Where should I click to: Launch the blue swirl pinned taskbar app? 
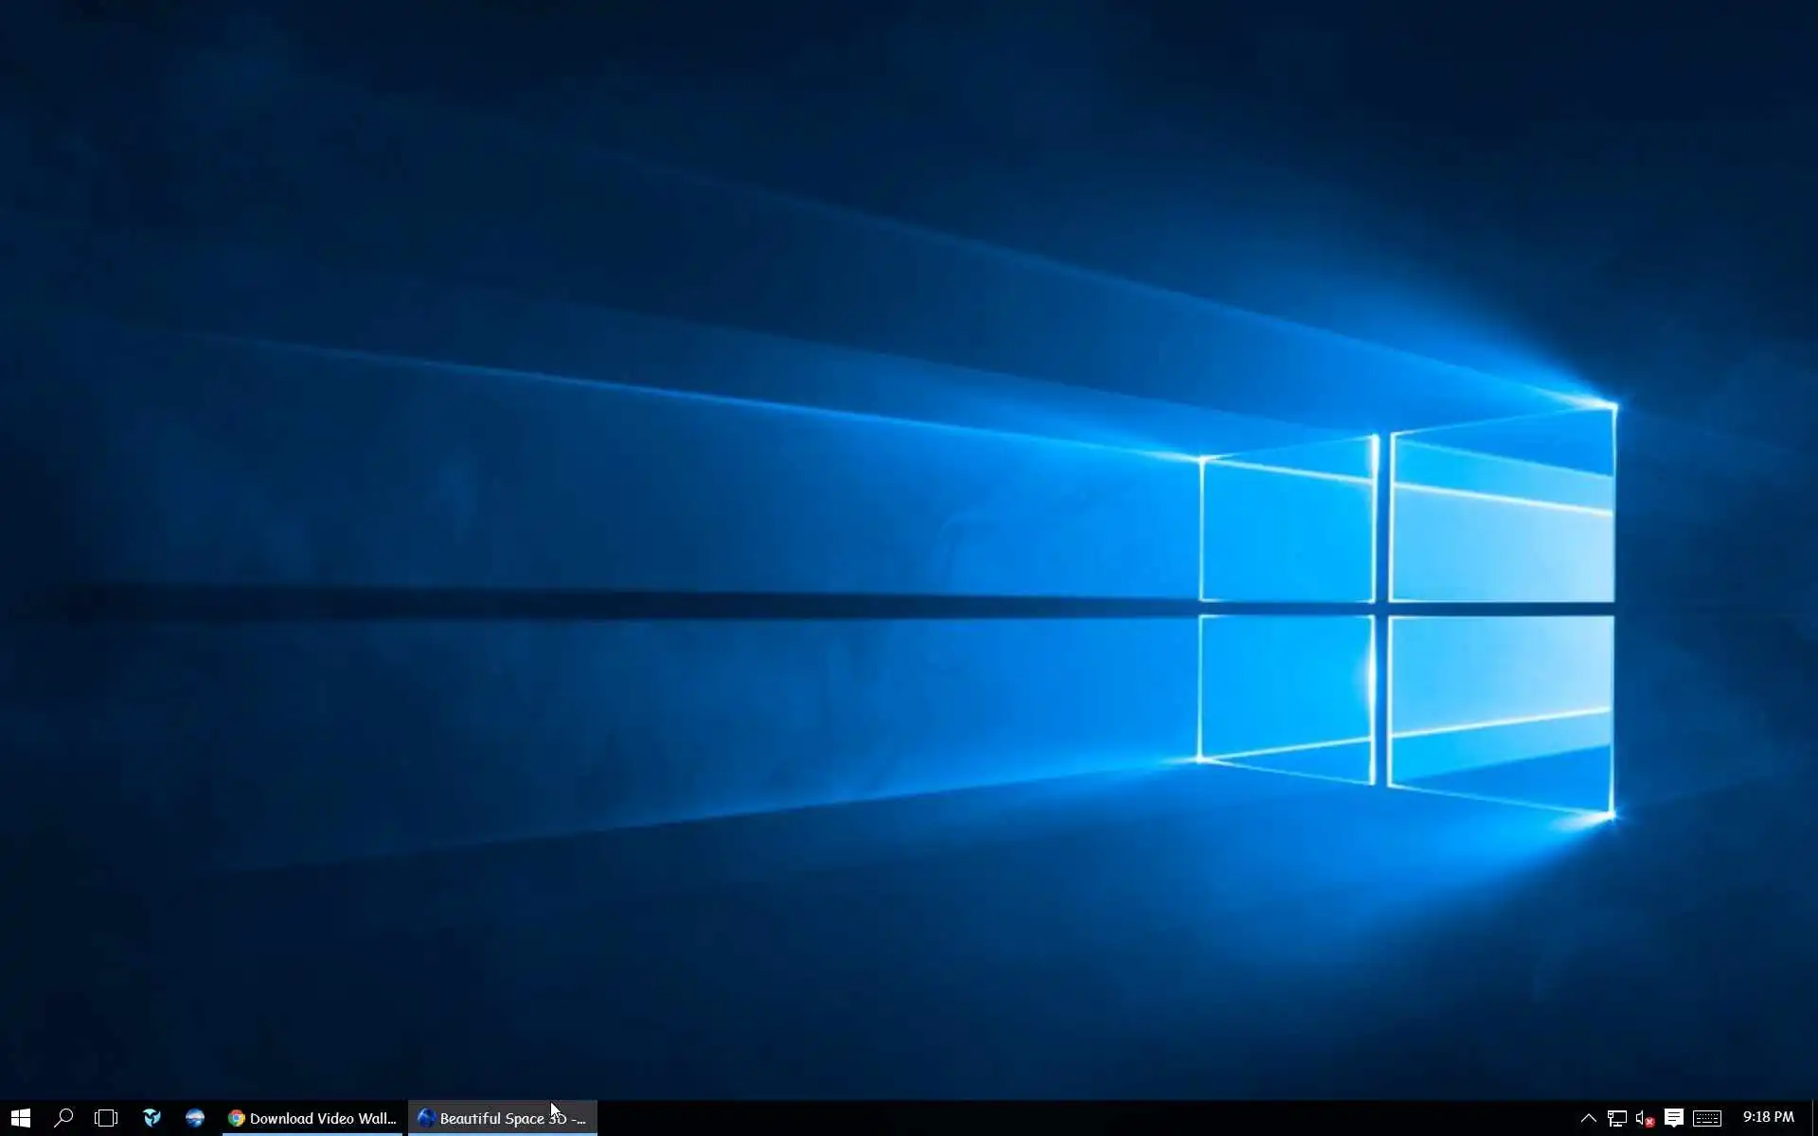point(151,1118)
